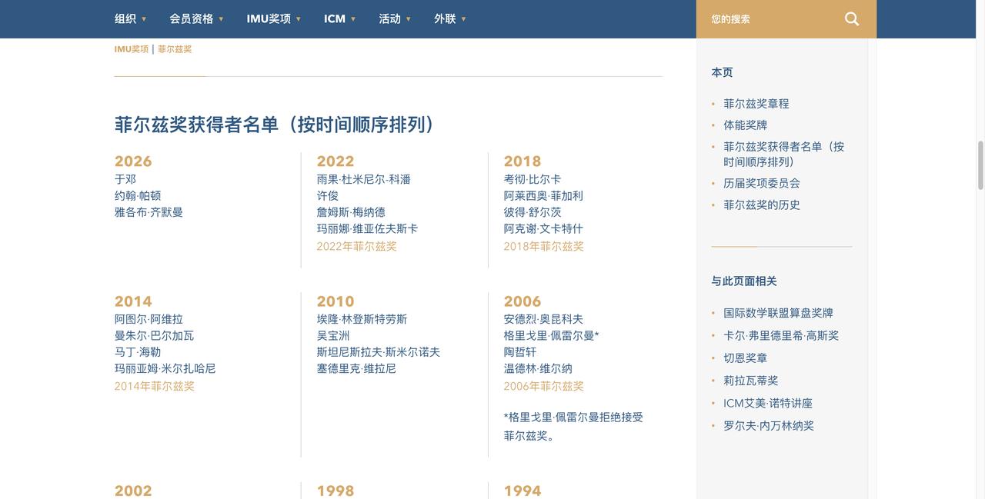The width and height of the screenshot is (985, 499).
Task: Click the name 陶哲轩
Action: (x=520, y=352)
